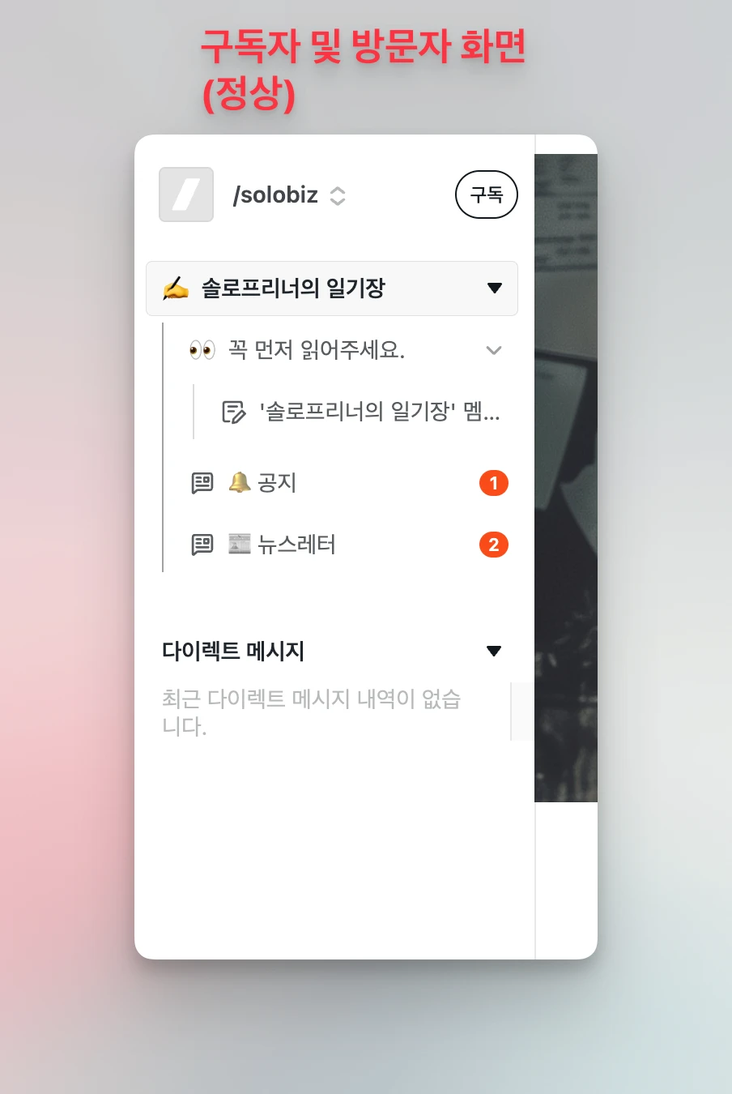Click the eyes emoji icon
The image size is (732, 1094).
202,350
